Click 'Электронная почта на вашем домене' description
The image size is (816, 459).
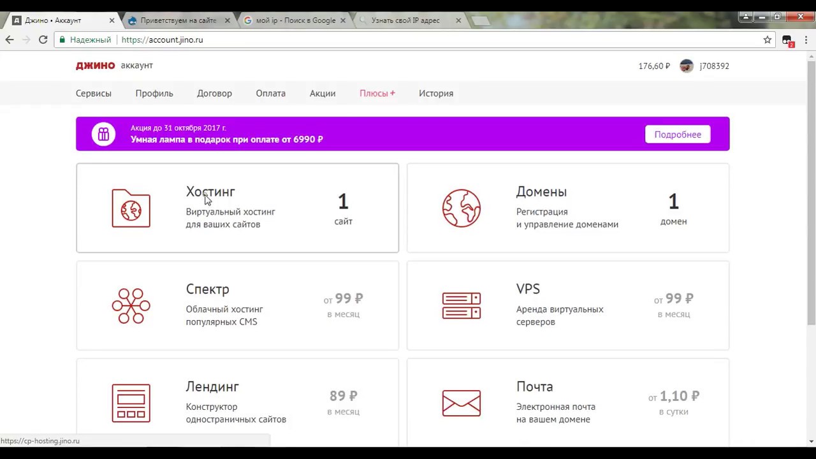(x=556, y=413)
